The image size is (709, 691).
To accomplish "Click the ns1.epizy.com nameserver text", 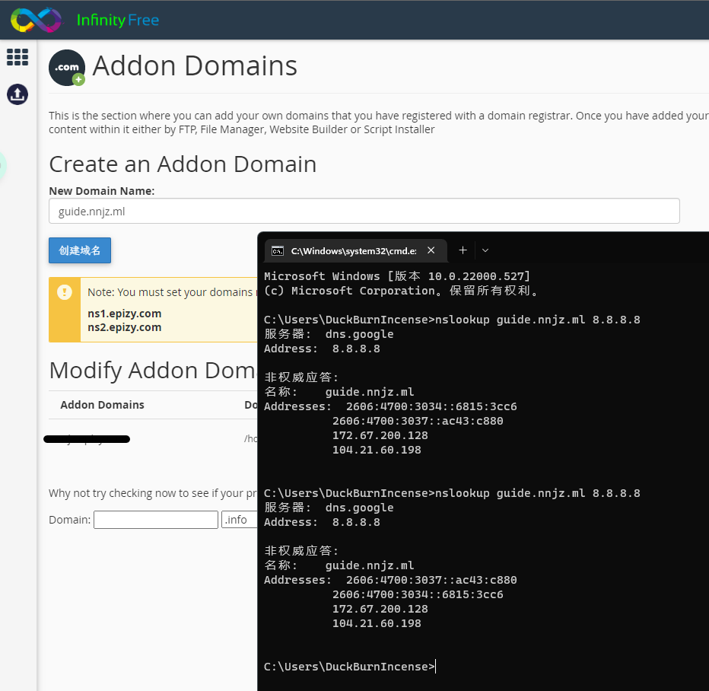I will [125, 314].
